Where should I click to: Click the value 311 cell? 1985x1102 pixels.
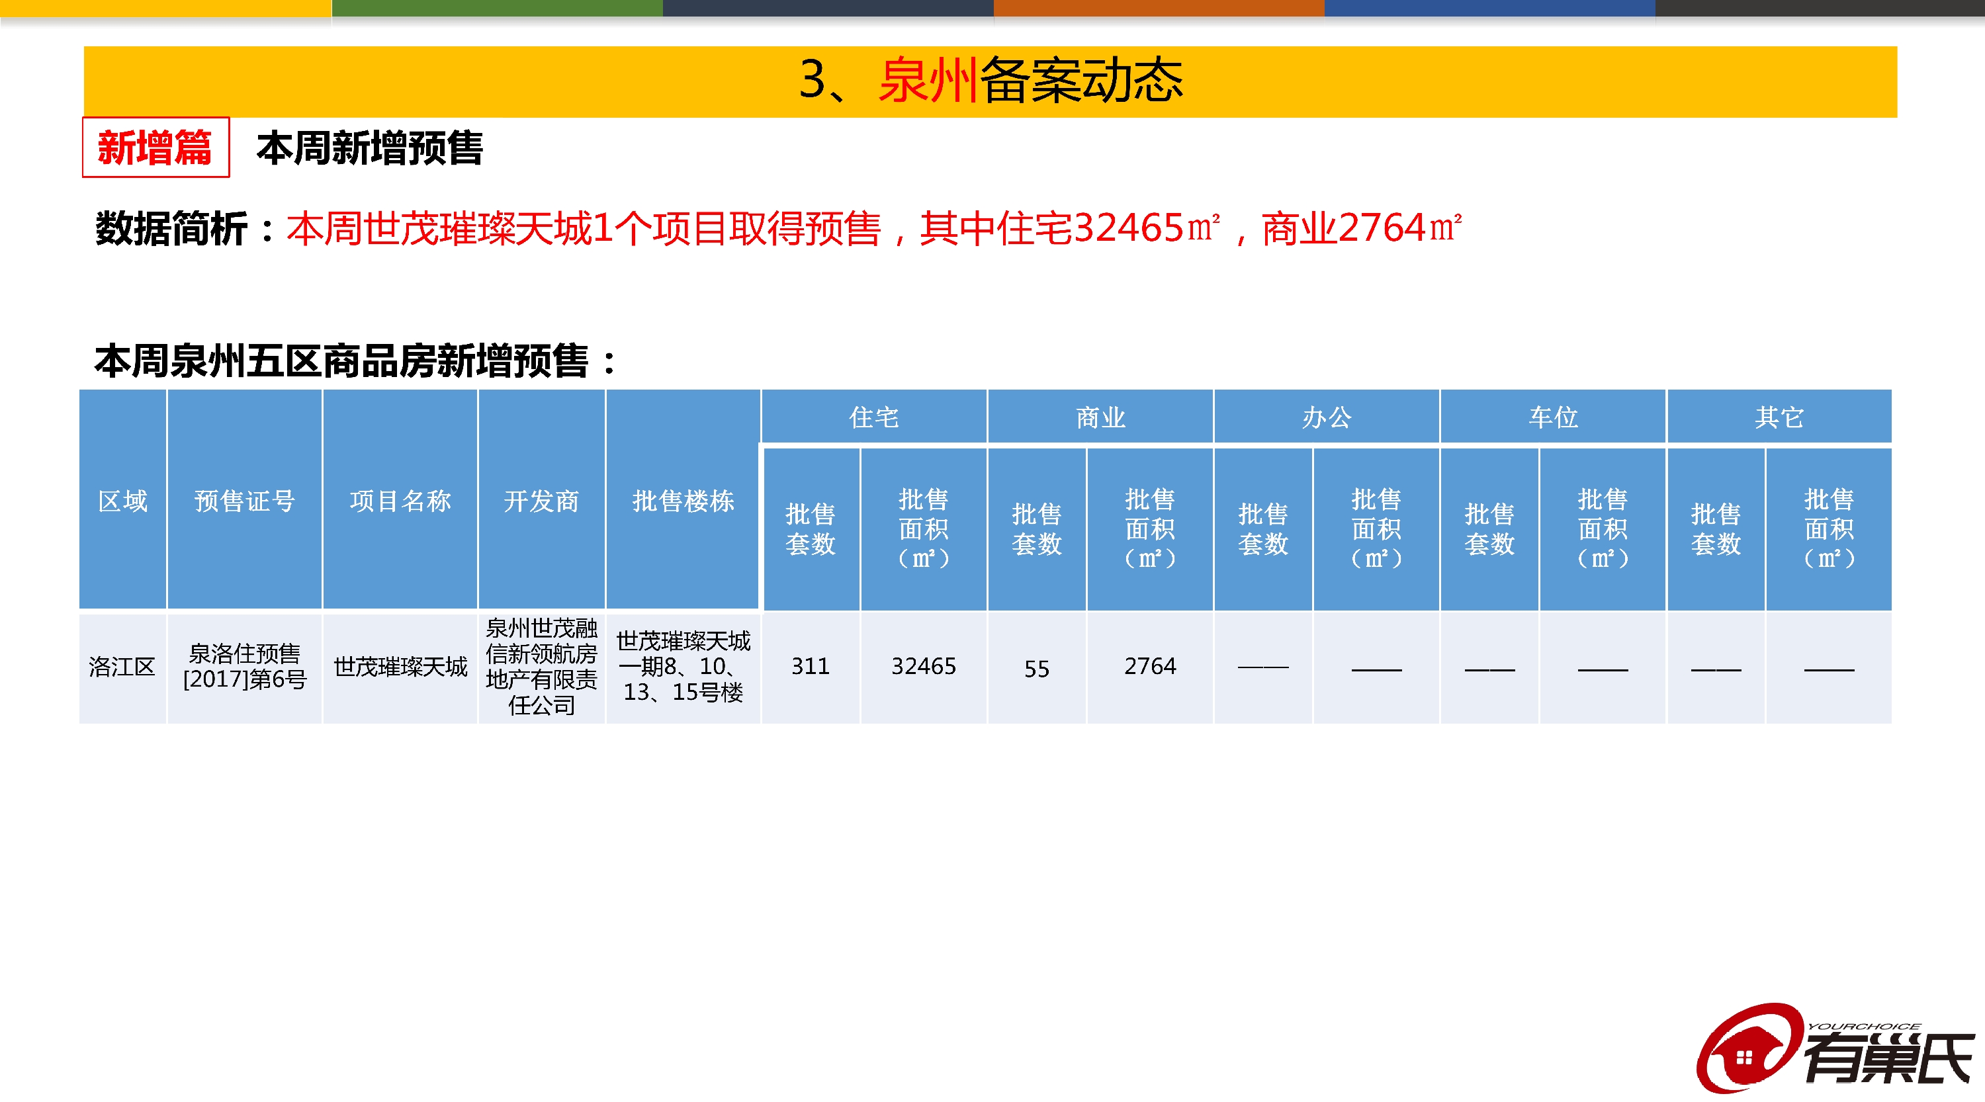[x=811, y=667]
